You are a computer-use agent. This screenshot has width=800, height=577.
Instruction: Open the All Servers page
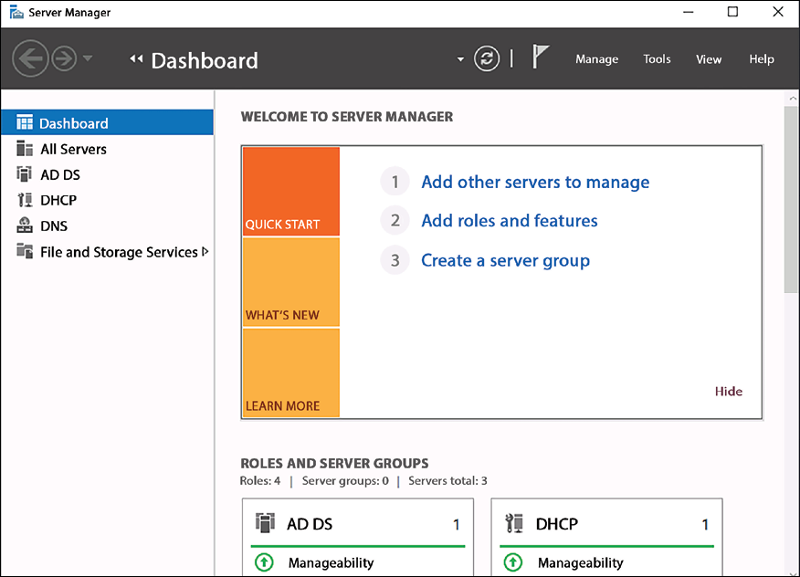73,149
